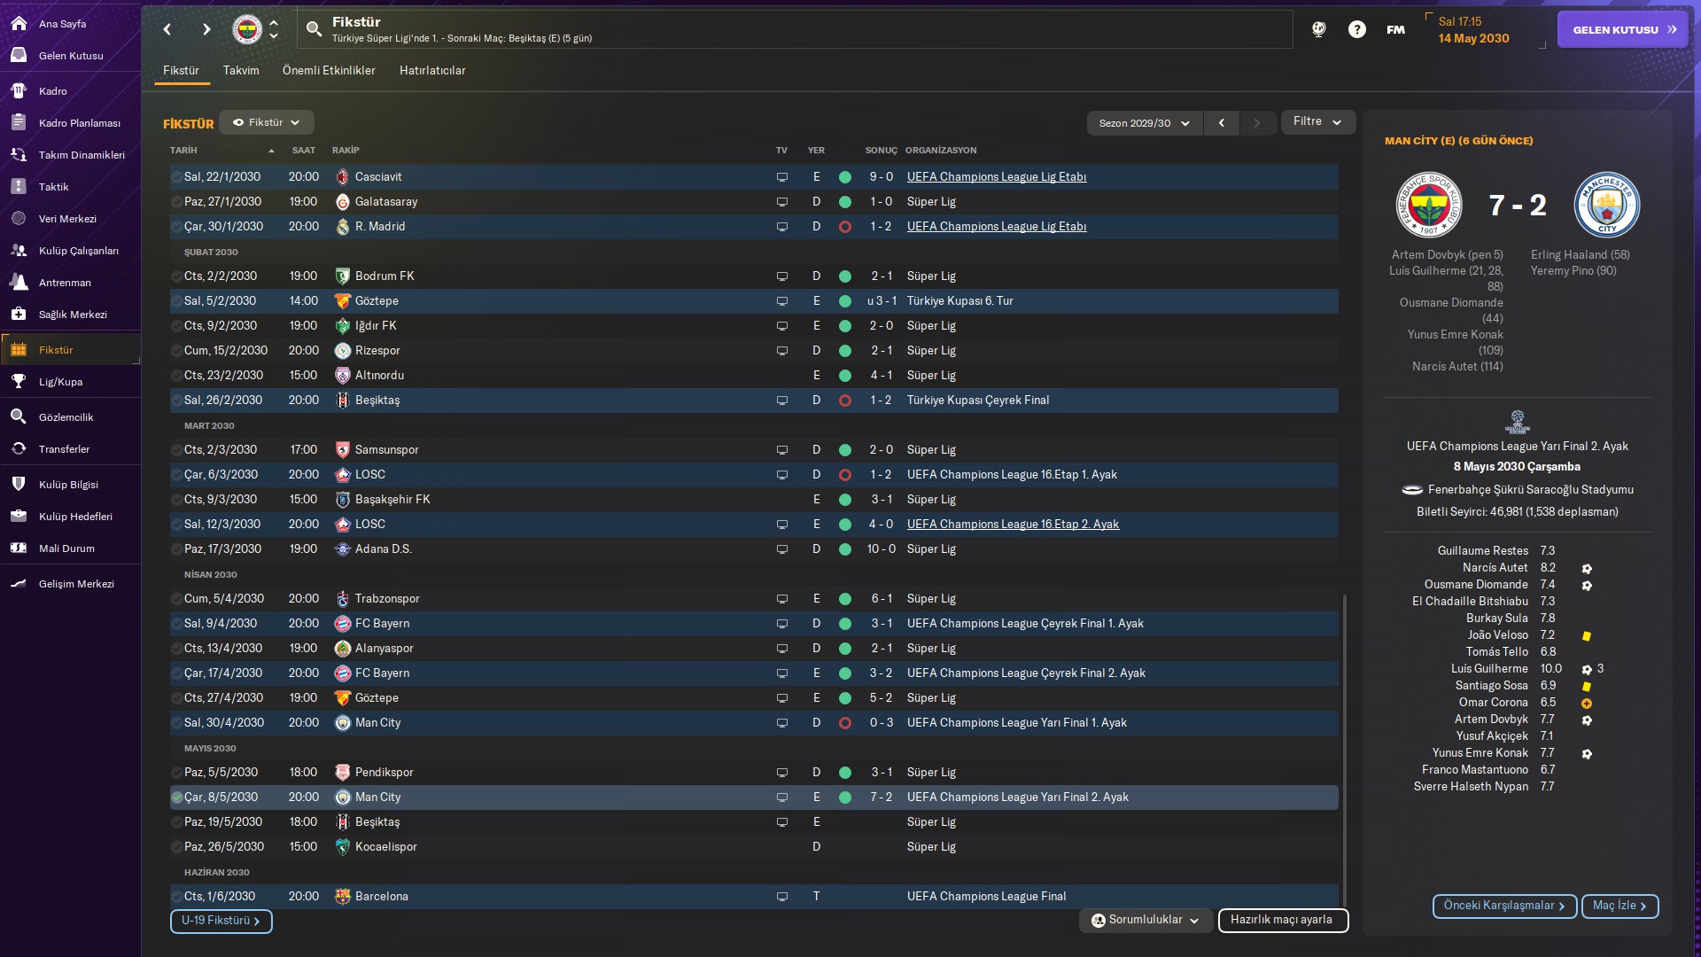Click the Hazırlık maçı ayarla button
1701x957 pixels.
click(x=1282, y=921)
